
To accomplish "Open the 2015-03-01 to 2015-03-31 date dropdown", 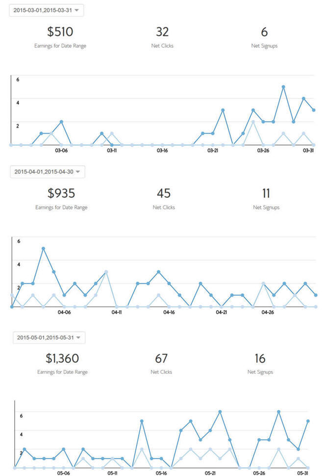I will (47, 10).
